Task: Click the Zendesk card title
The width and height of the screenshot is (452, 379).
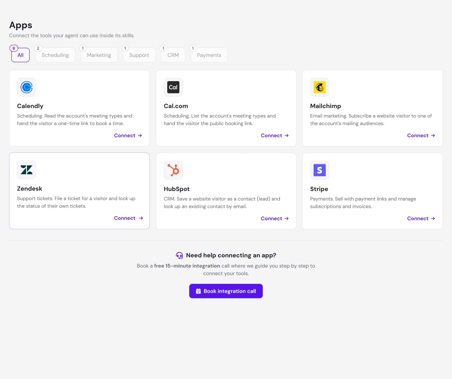Action: coord(30,189)
